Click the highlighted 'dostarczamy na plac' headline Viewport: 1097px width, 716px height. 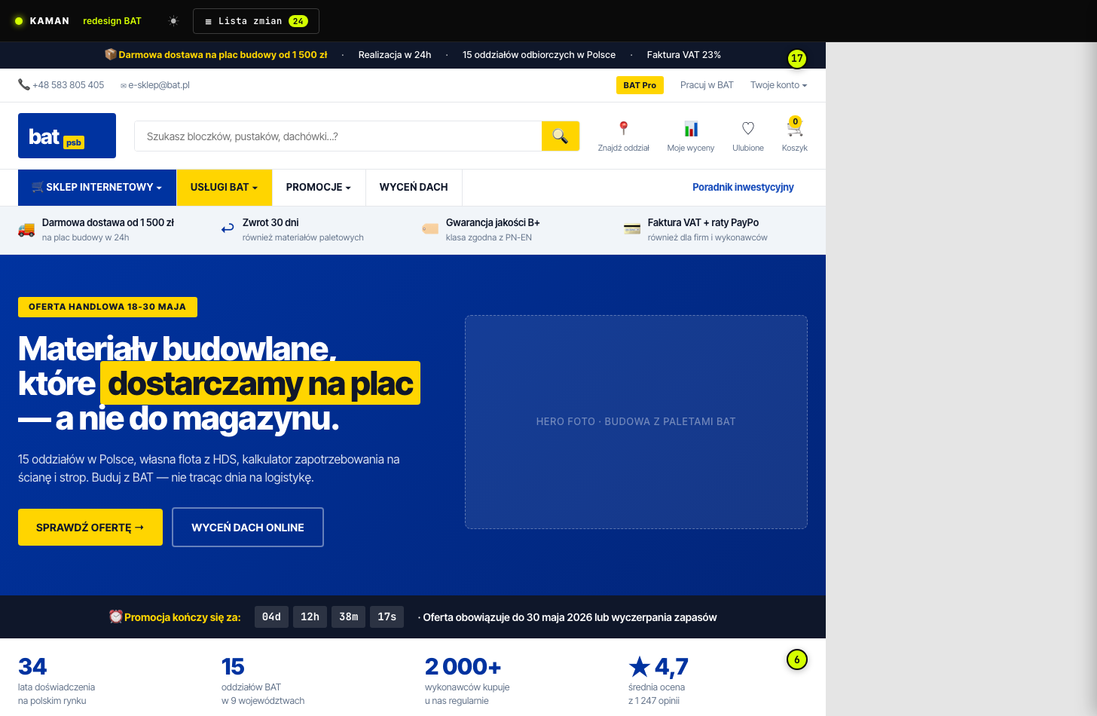pyautogui.click(x=260, y=384)
